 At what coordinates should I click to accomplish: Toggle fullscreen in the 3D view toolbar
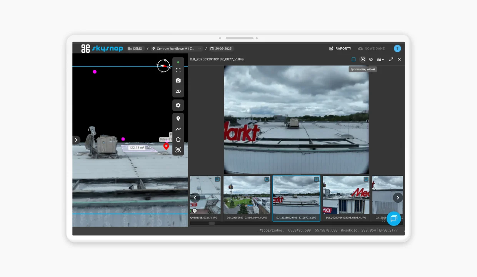[178, 70]
